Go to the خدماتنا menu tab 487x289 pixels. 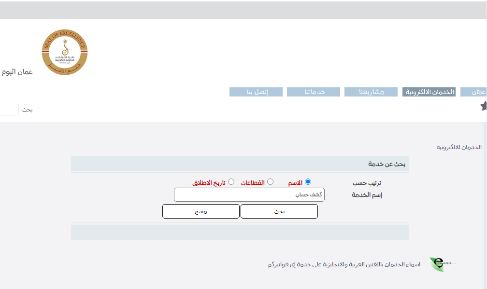(x=314, y=92)
